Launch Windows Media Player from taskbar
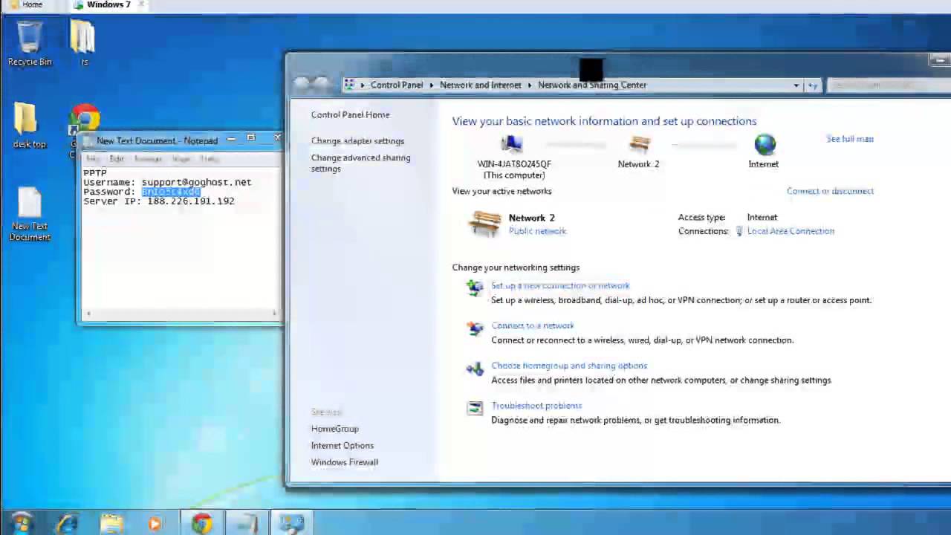 (x=155, y=524)
